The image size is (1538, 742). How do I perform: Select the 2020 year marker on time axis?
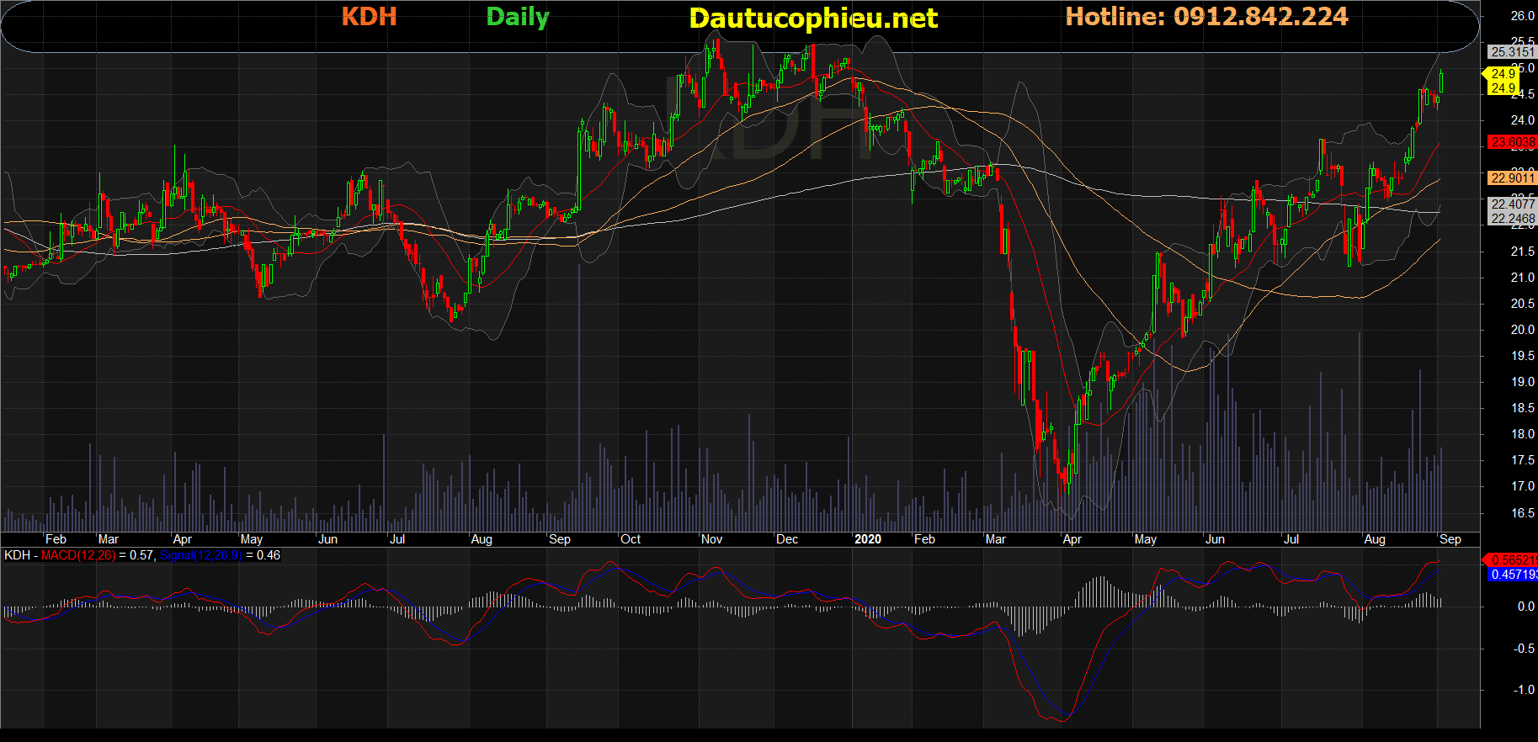pos(867,539)
